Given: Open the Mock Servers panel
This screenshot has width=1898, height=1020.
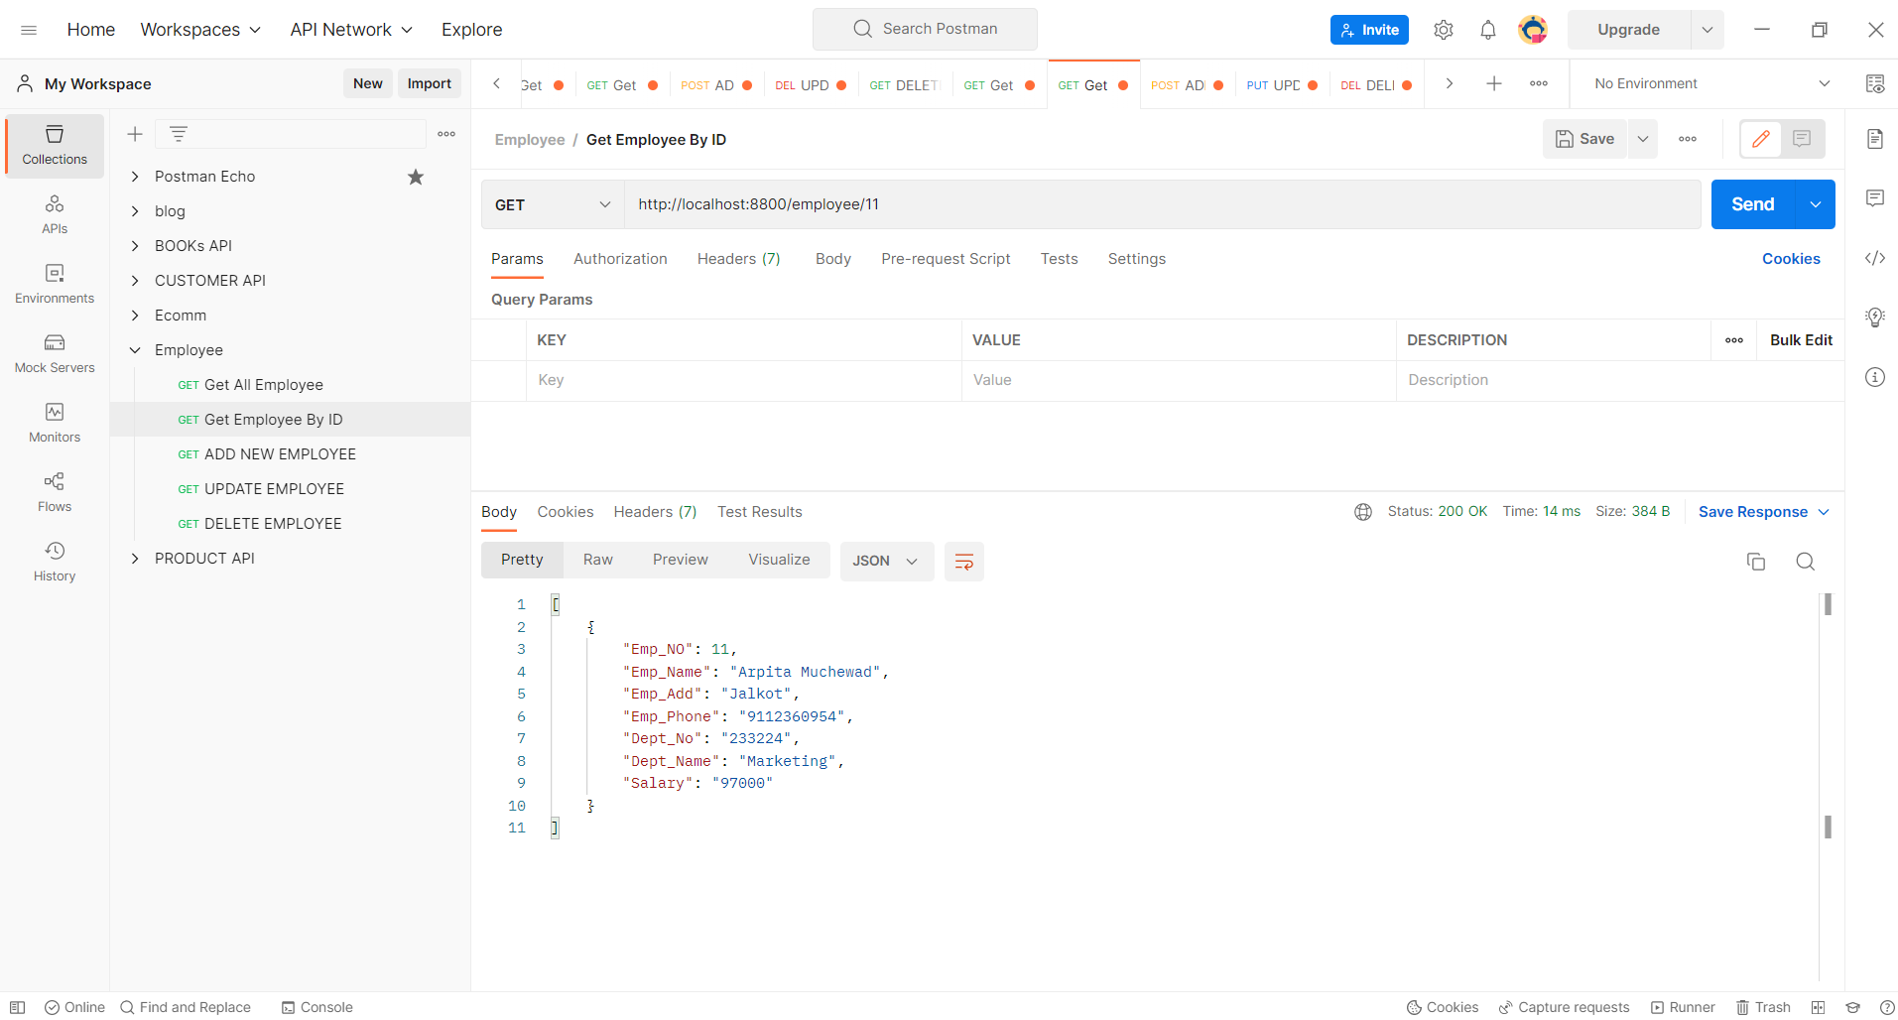Looking at the screenshot, I should point(55,353).
